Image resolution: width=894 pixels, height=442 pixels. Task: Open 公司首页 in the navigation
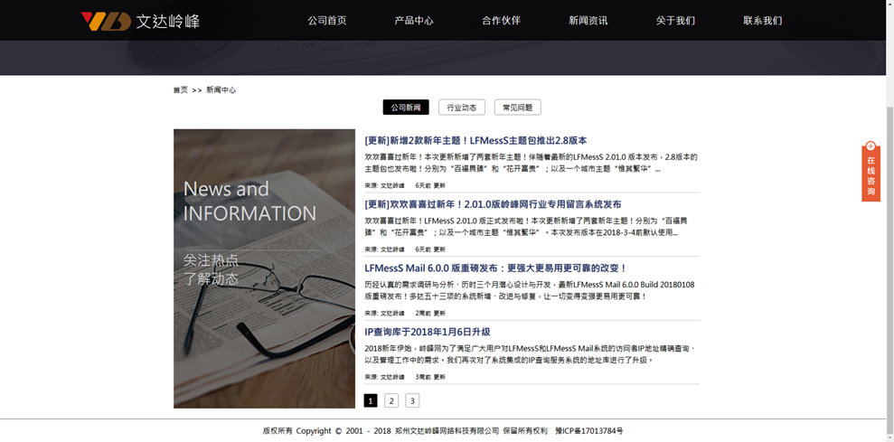pos(326,21)
